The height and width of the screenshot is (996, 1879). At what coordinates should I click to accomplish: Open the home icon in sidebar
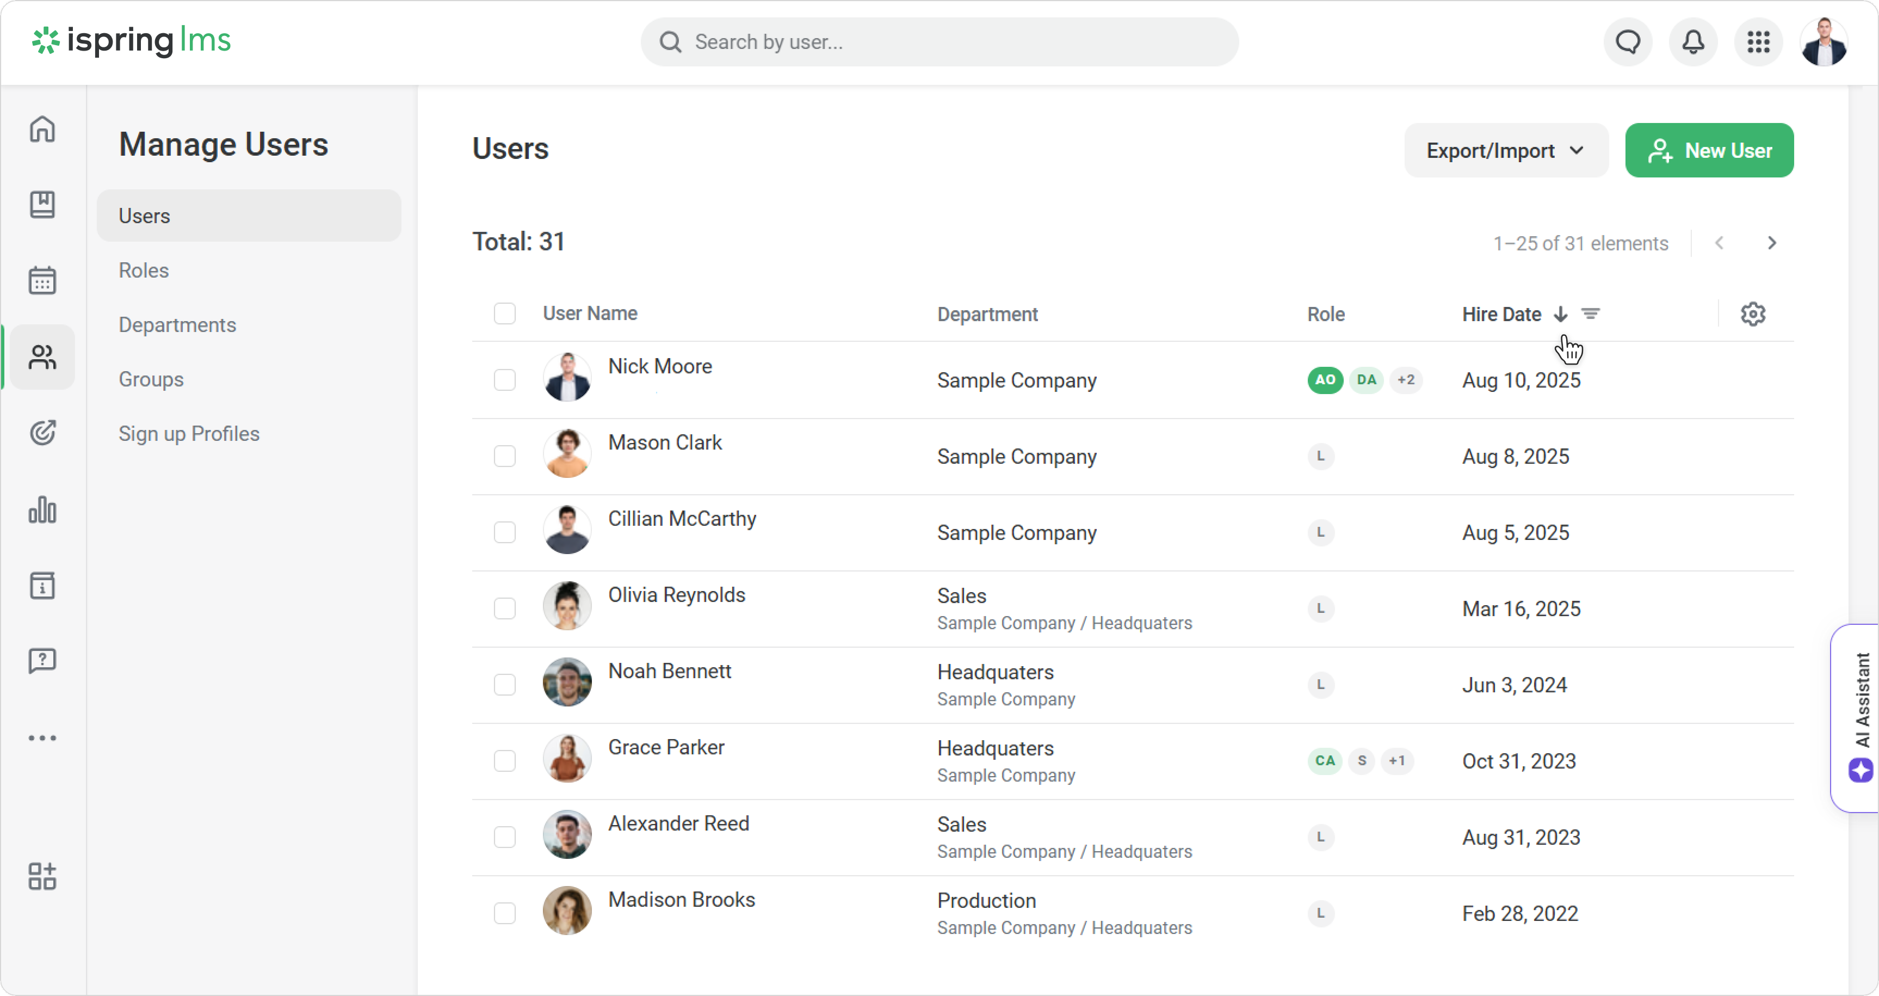(42, 129)
